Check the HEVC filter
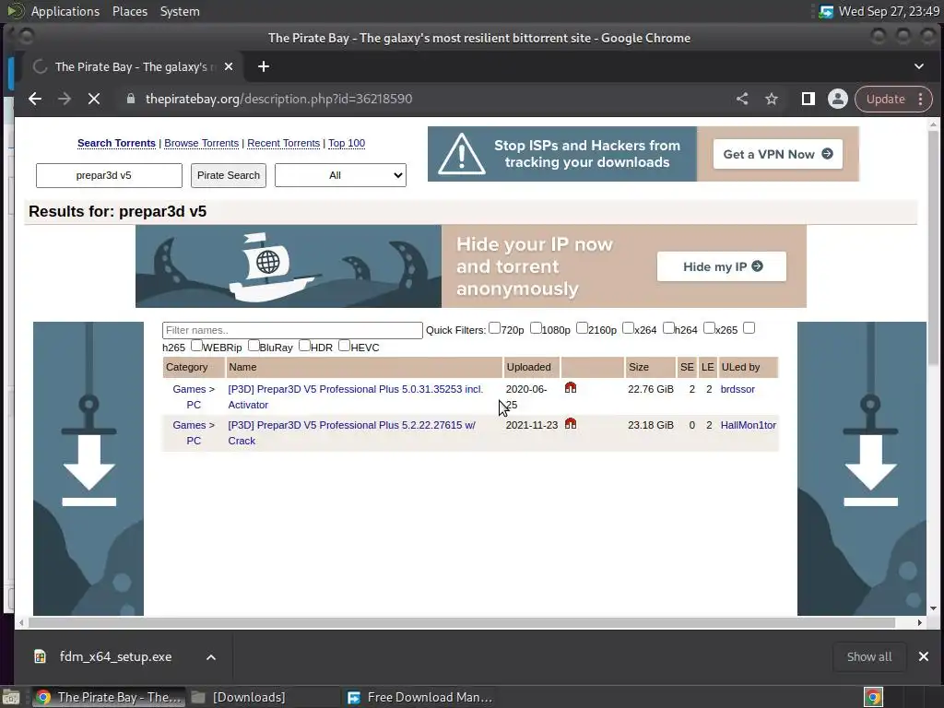 [x=344, y=346]
